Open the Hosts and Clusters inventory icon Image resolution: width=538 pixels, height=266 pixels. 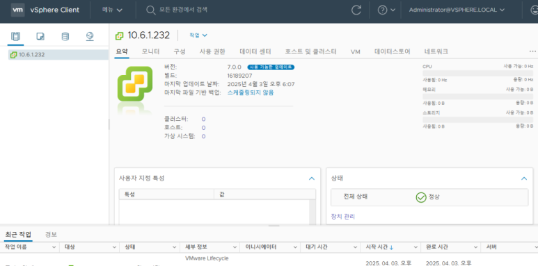[15, 36]
